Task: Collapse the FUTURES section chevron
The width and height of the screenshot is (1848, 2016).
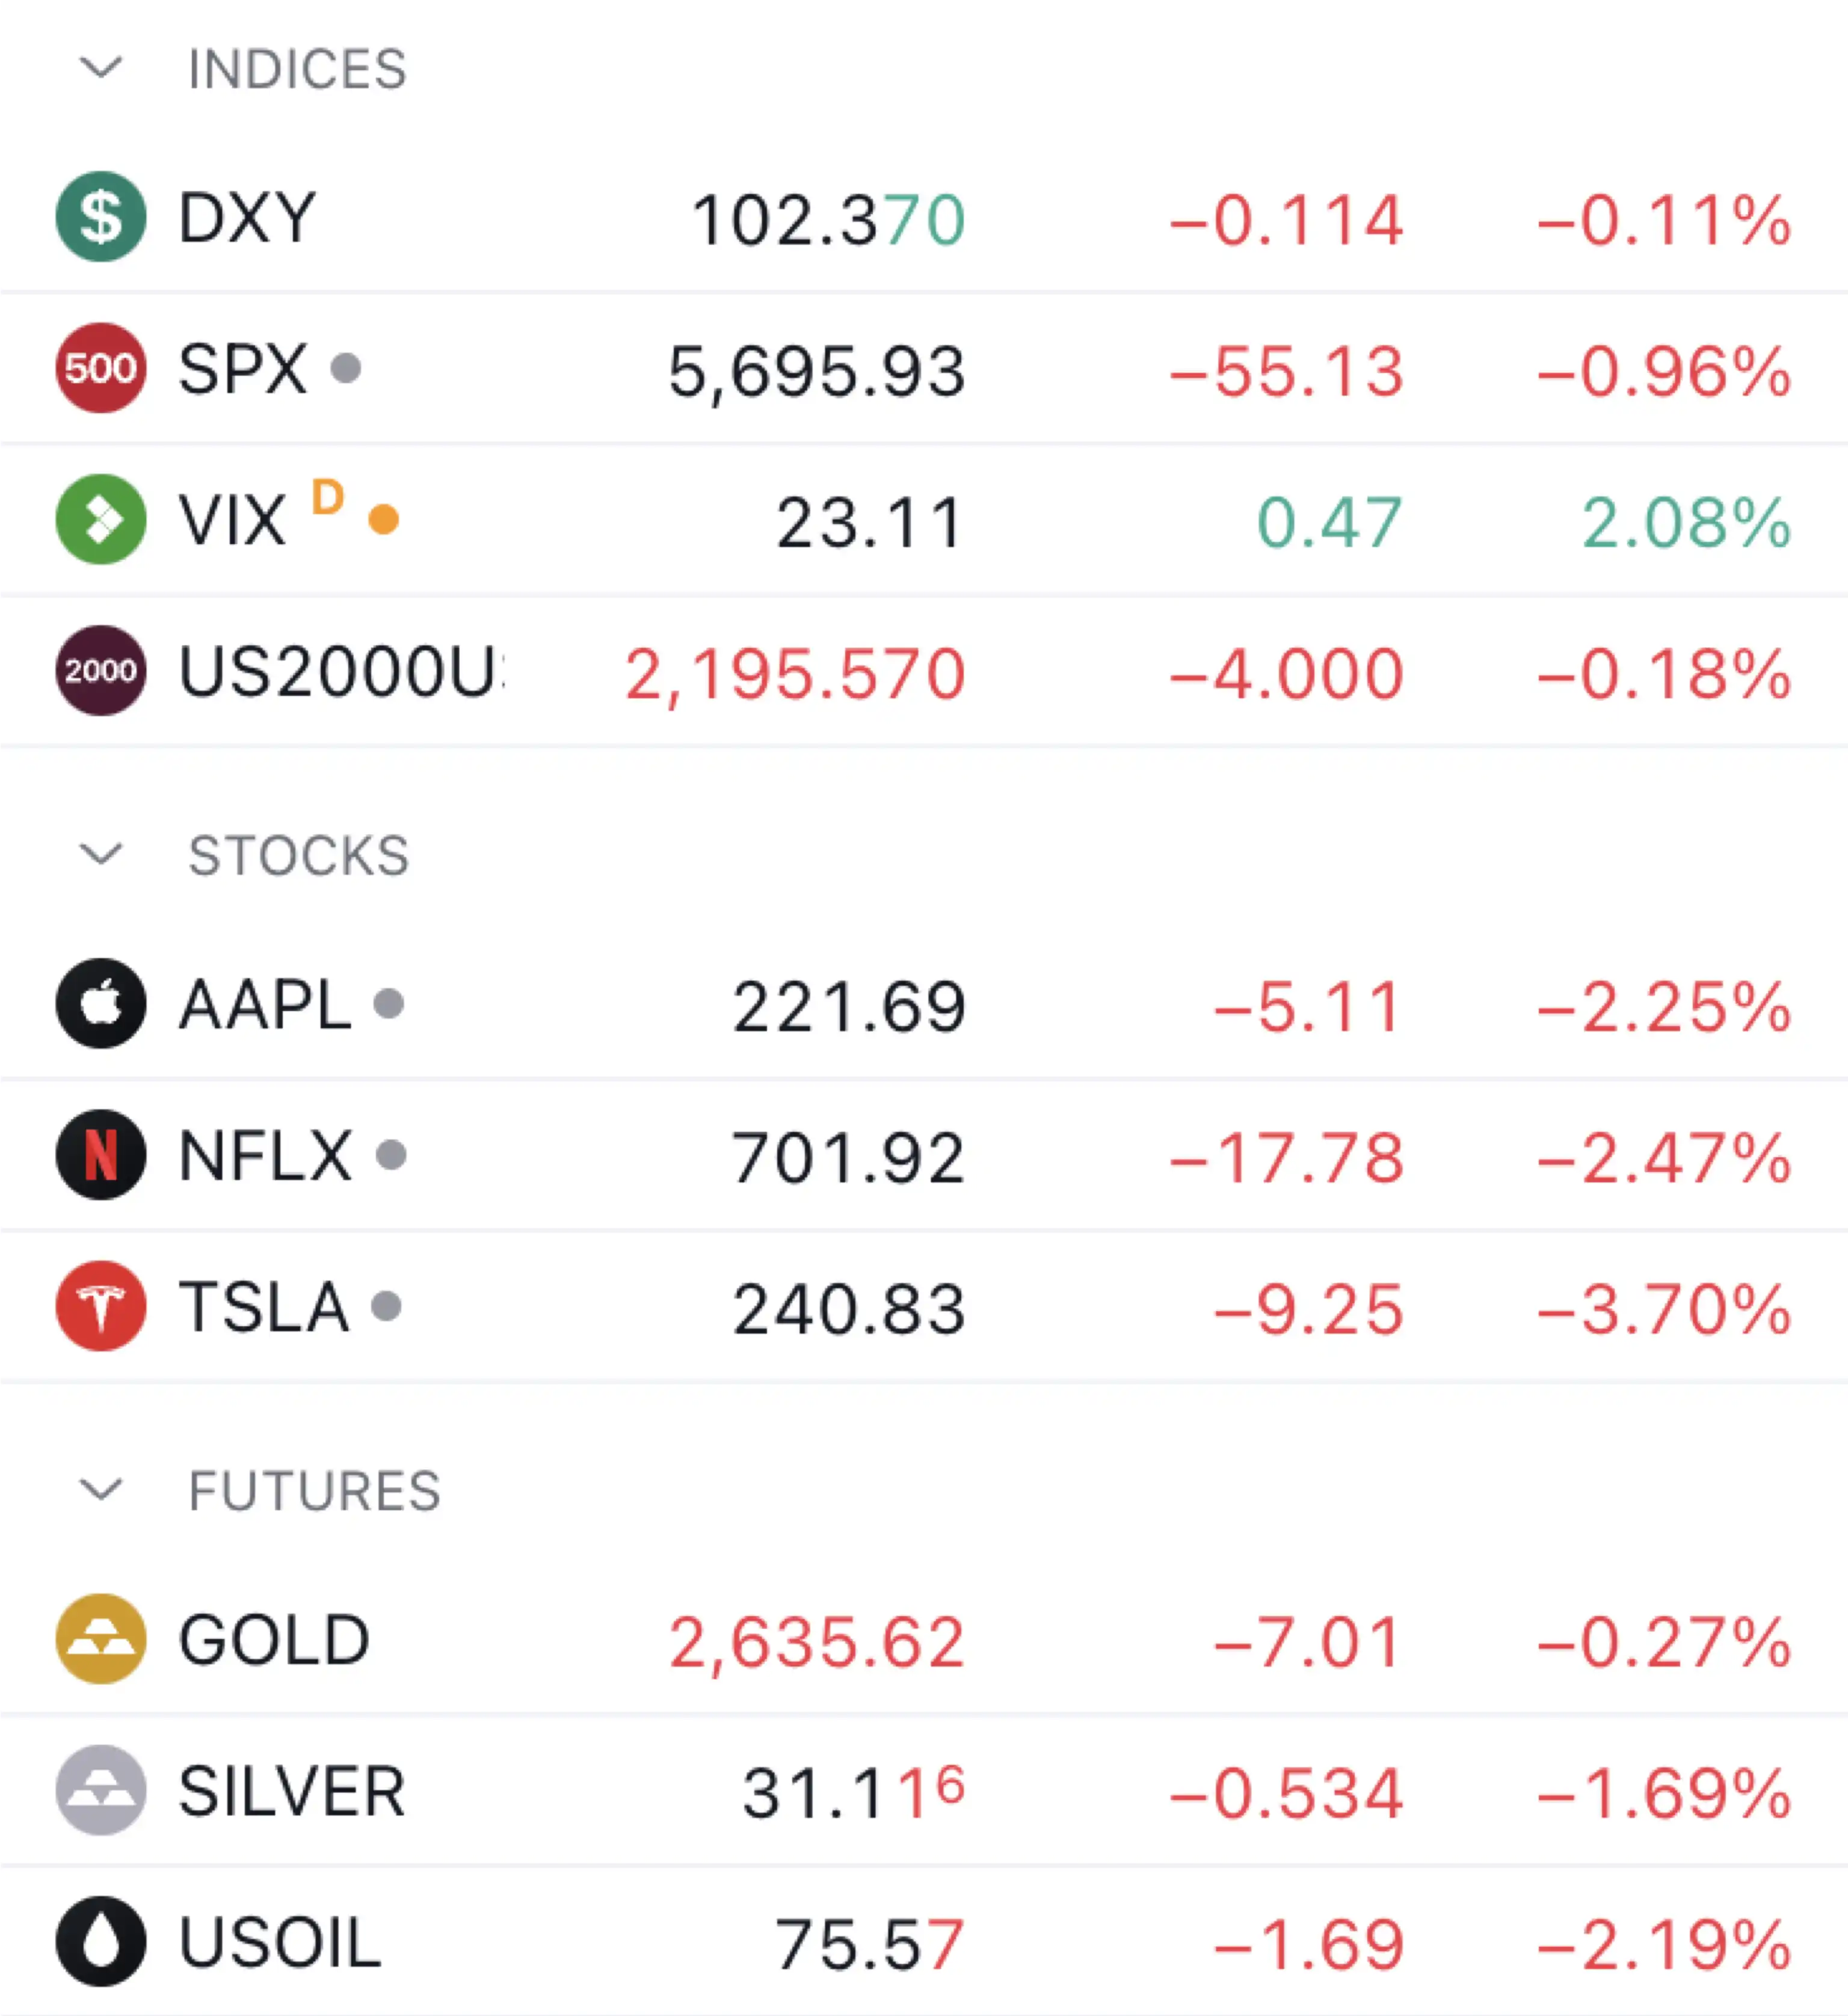Action: click(x=101, y=1489)
